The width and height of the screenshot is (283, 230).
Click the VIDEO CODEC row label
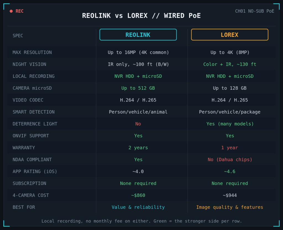pyautogui.click(x=28, y=100)
